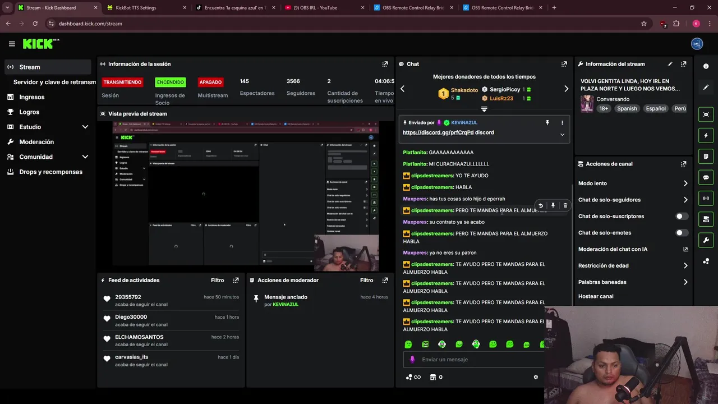The width and height of the screenshot is (718, 404).
Task: Open chat settings gear icon
Action: (x=536, y=377)
